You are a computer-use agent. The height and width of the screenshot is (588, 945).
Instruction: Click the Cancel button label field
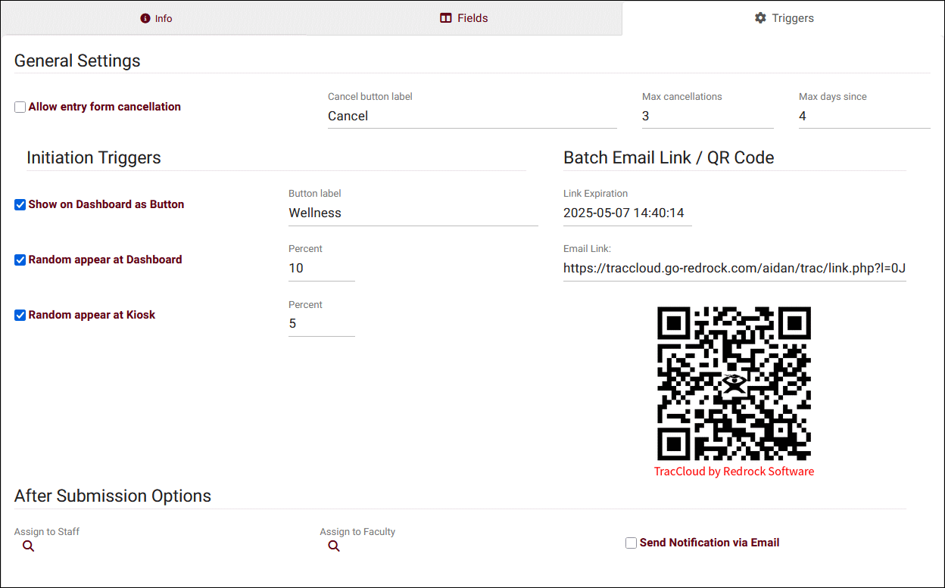click(x=472, y=117)
